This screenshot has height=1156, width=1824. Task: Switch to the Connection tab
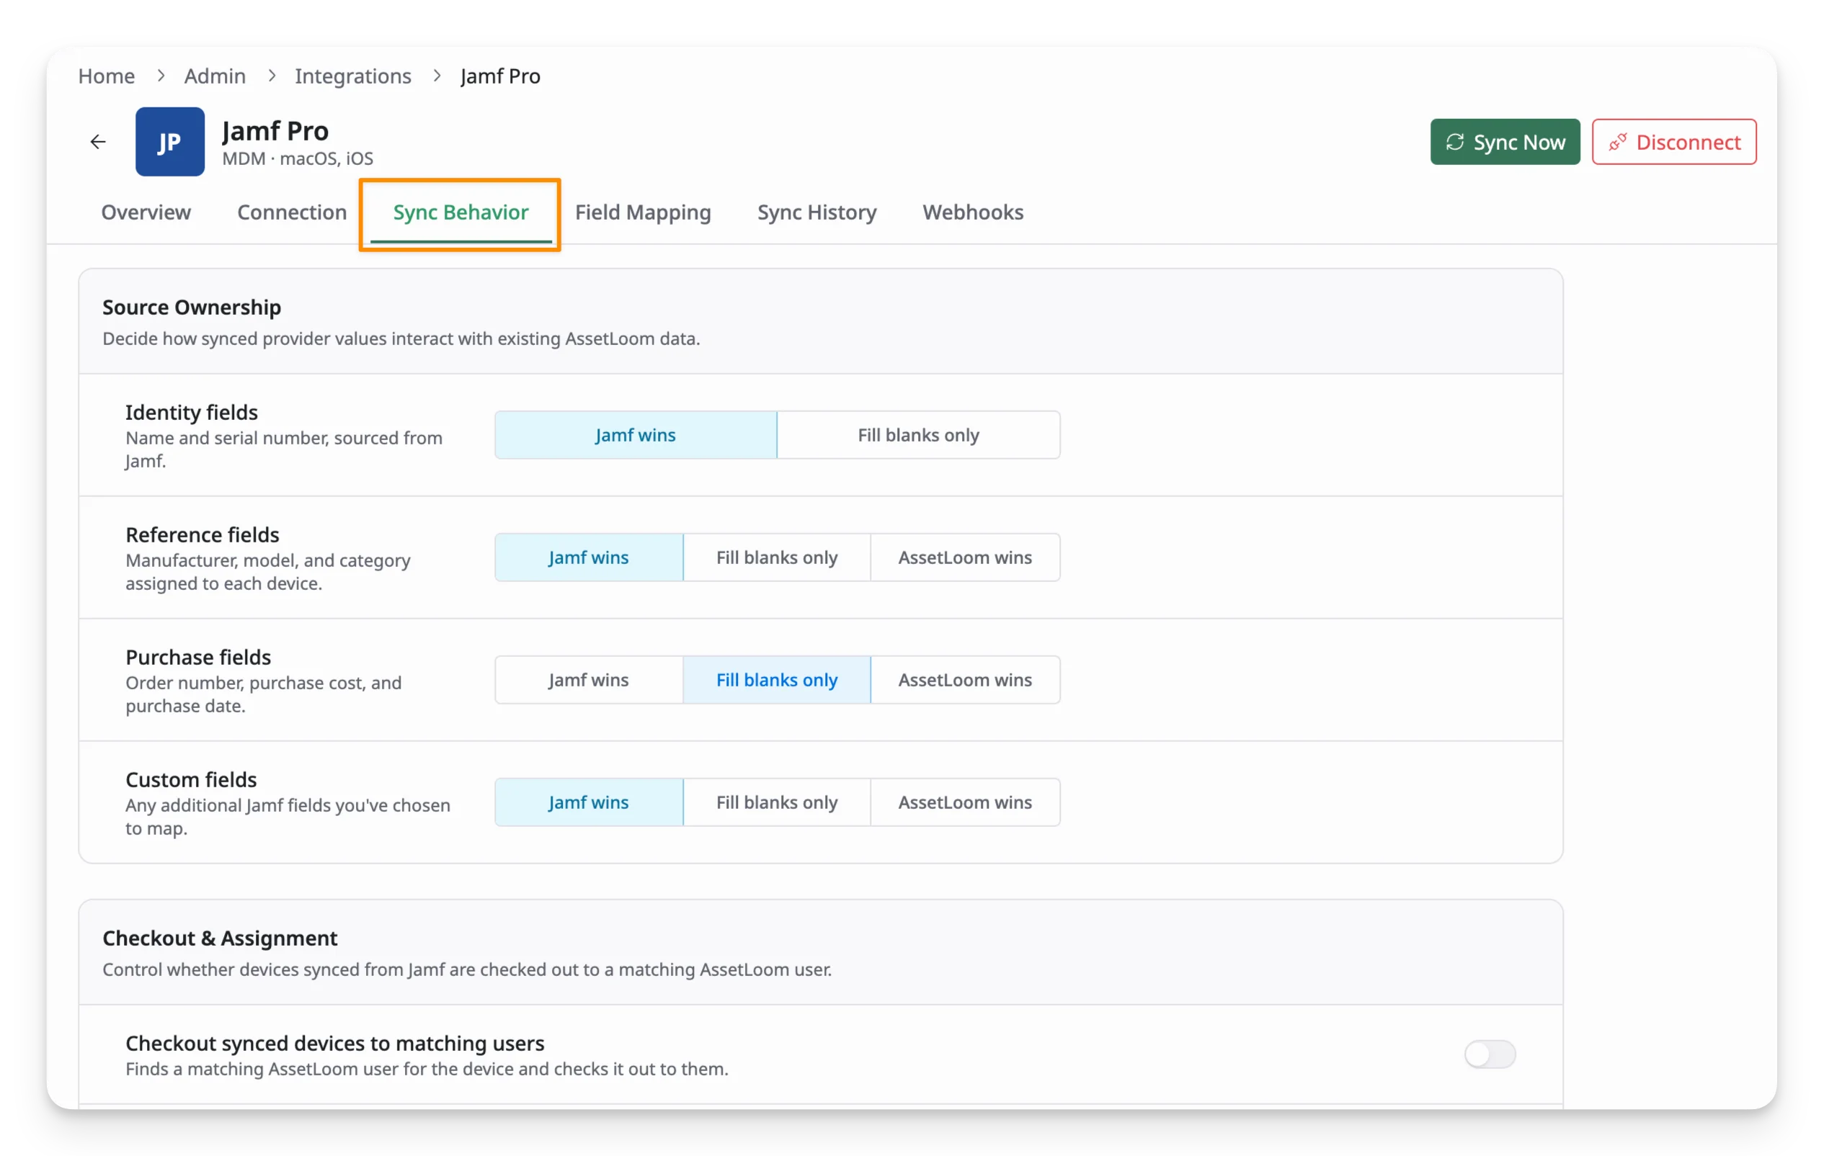point(292,212)
